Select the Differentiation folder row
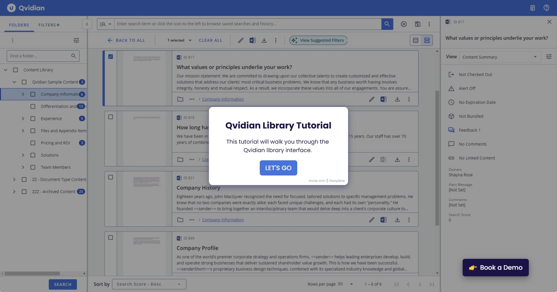This screenshot has height=292, width=557. coord(44,106)
